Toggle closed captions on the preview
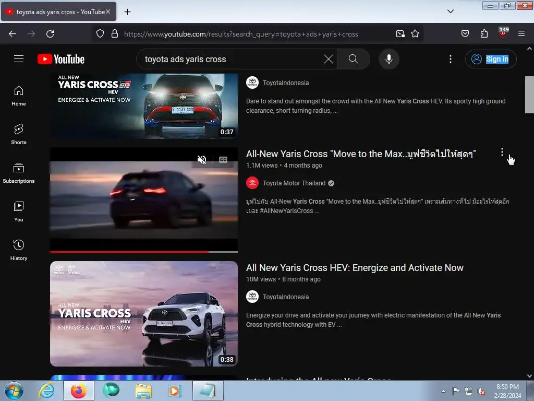 (223, 160)
